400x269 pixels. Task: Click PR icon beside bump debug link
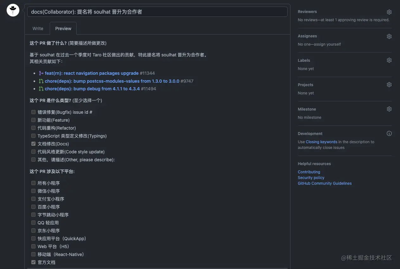41,89
